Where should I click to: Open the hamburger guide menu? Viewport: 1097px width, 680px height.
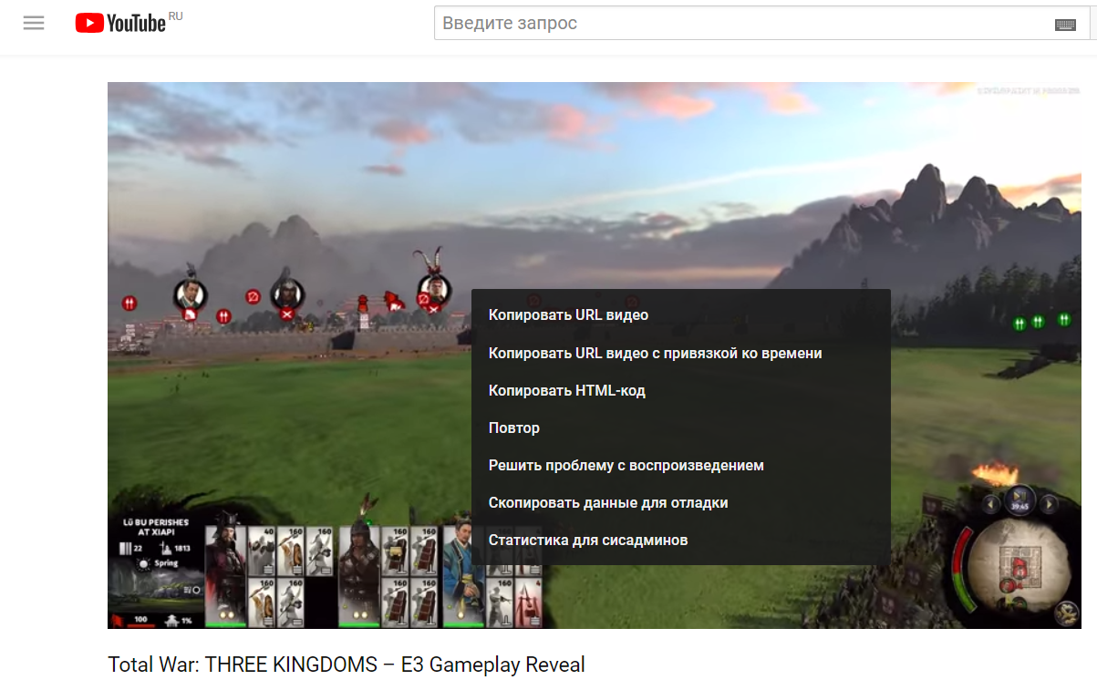(34, 24)
